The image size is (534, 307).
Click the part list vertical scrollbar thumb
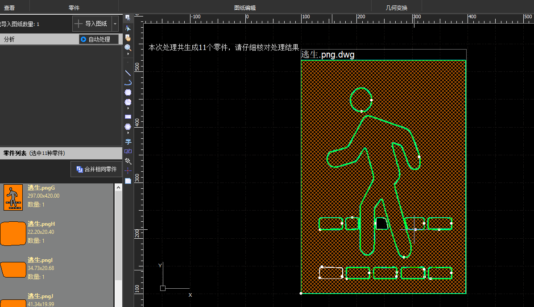[x=118, y=235]
